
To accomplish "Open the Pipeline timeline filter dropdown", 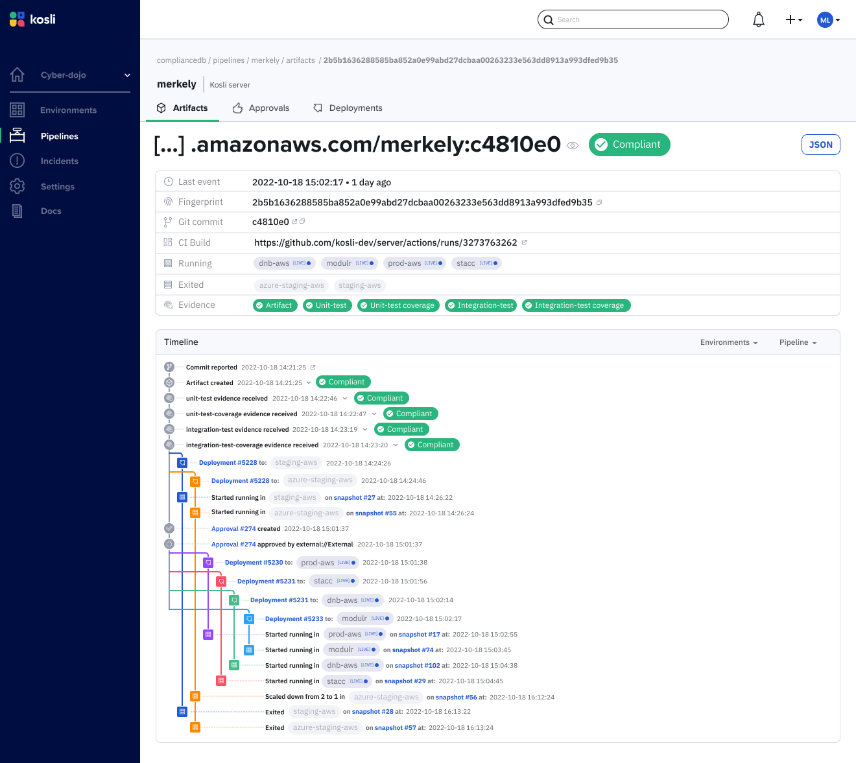I will pos(798,342).
